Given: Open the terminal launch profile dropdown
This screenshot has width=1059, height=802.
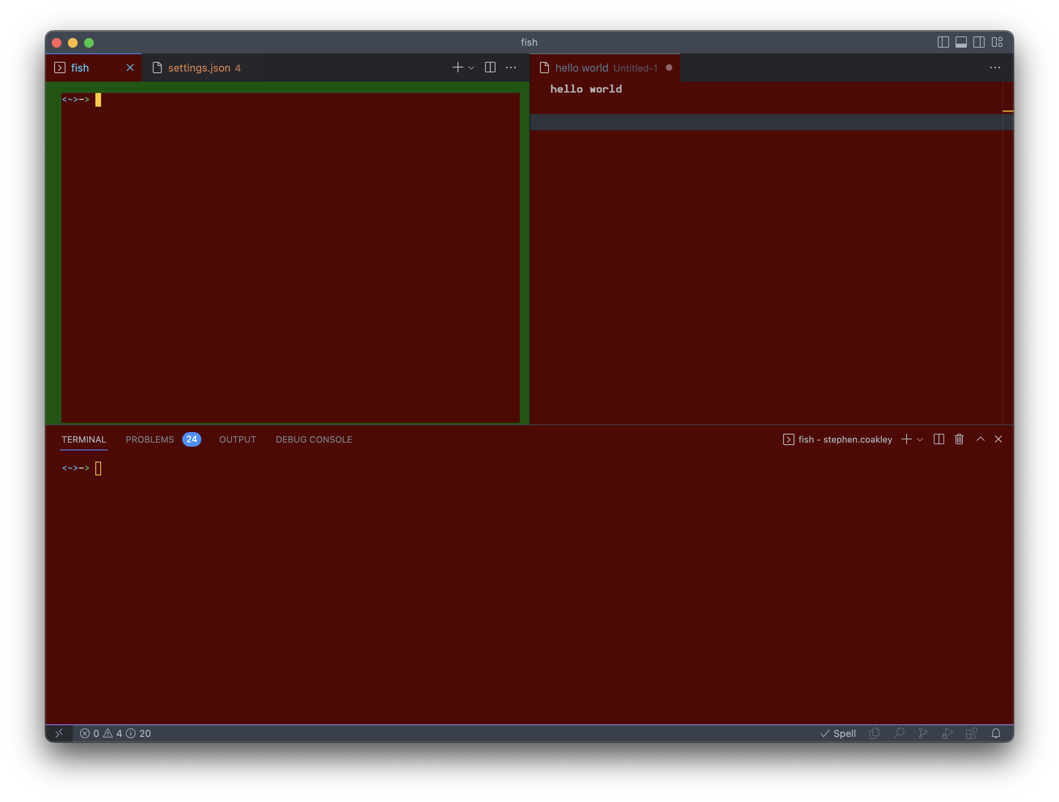Looking at the screenshot, I should (920, 439).
